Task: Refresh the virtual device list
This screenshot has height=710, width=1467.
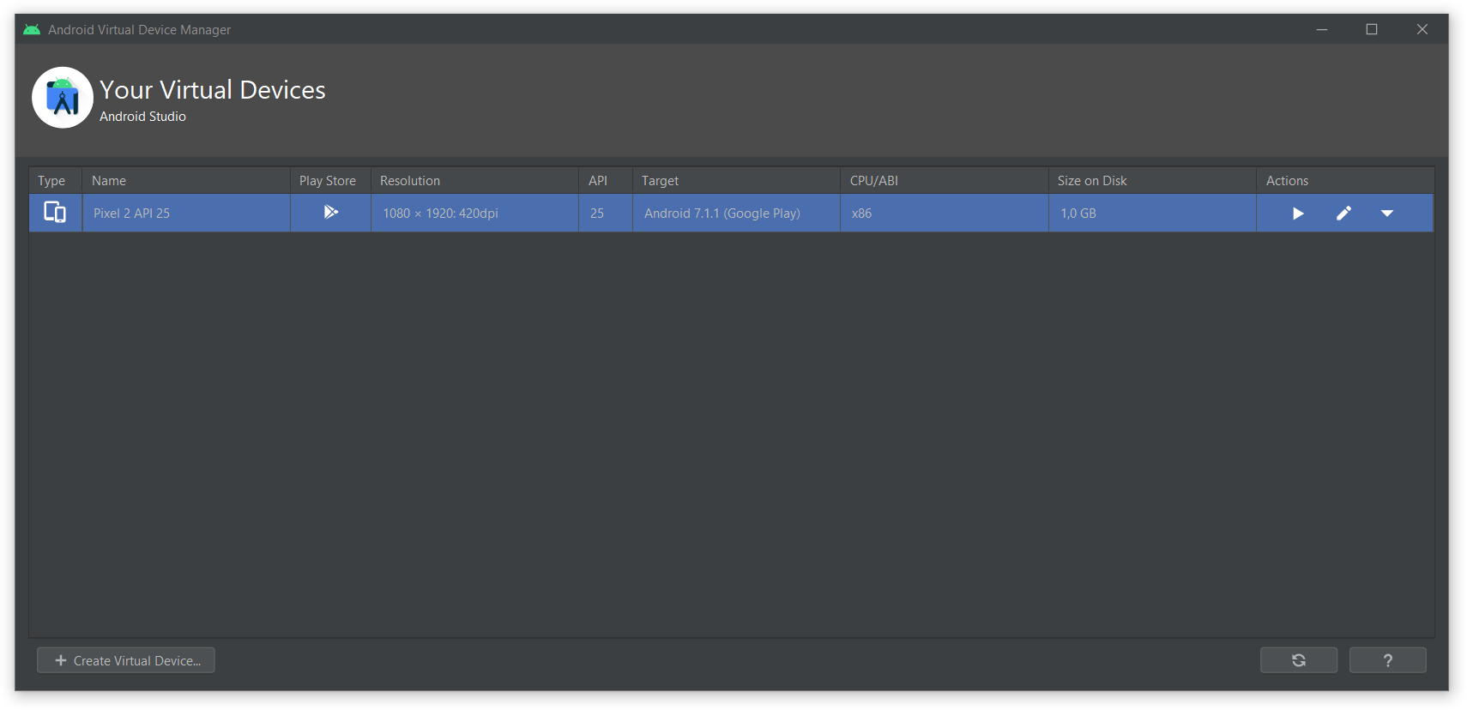Action: click(x=1299, y=660)
